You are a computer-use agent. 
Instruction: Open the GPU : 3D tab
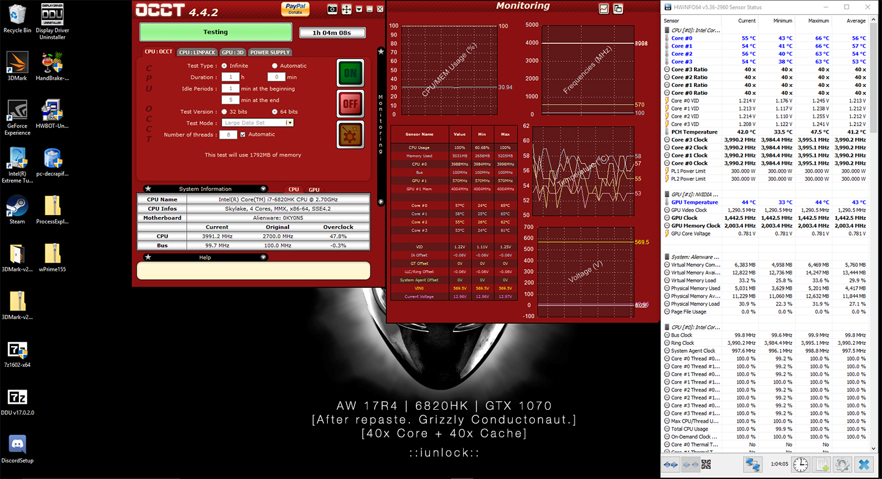tap(233, 52)
